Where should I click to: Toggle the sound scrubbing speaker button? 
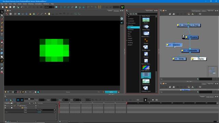pyautogui.click(x=22, y=100)
